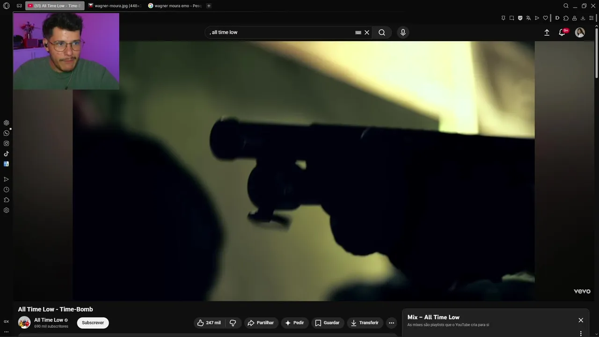Open the workspaces/tab islands icon next to Opera logo

(19, 6)
